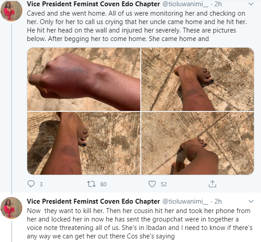Screen dimensions: 261x242
Task: Expand the first tweet's options chevron
Action: [x=251, y=4]
